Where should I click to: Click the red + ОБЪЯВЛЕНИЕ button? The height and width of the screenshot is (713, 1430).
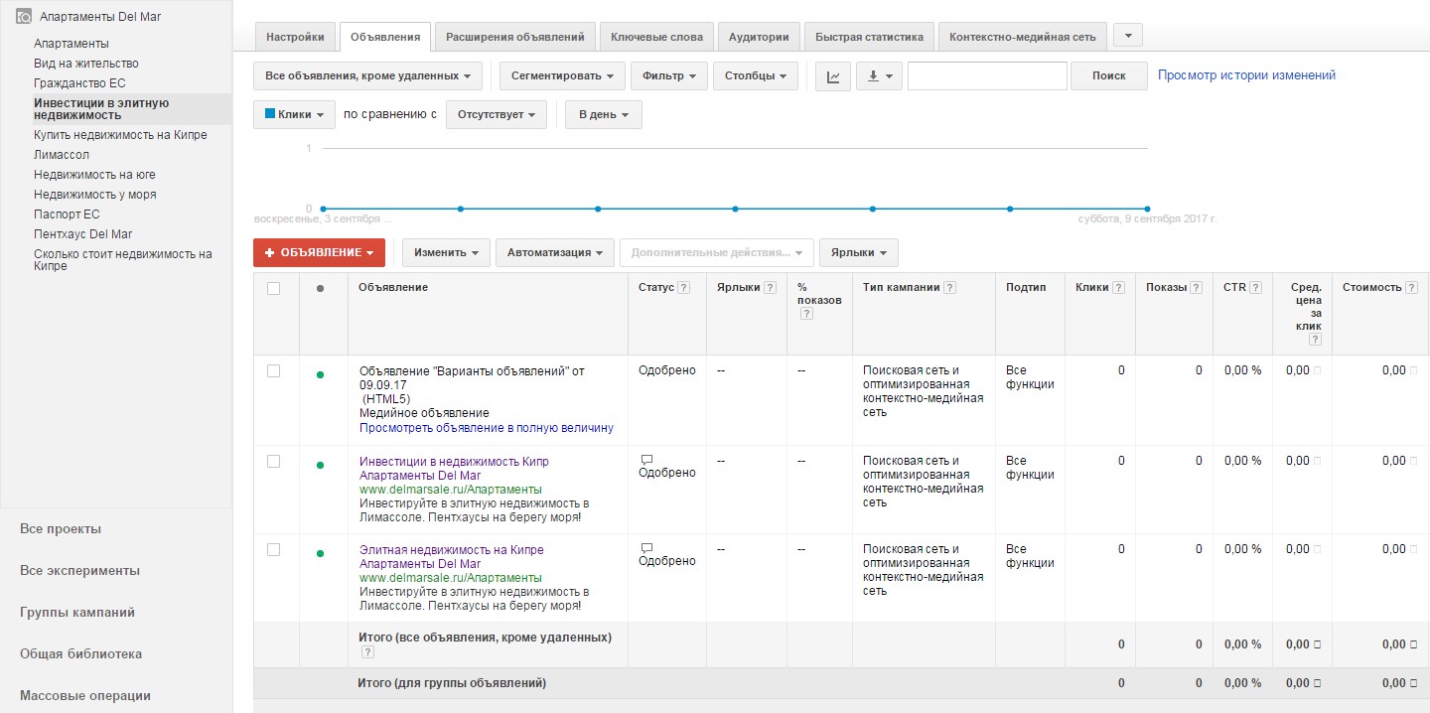click(319, 252)
